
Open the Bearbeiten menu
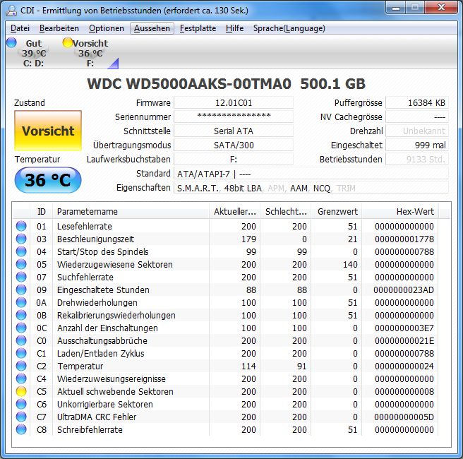[x=59, y=28]
